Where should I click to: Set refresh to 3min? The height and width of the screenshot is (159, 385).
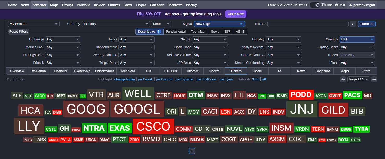click(x=255, y=79)
